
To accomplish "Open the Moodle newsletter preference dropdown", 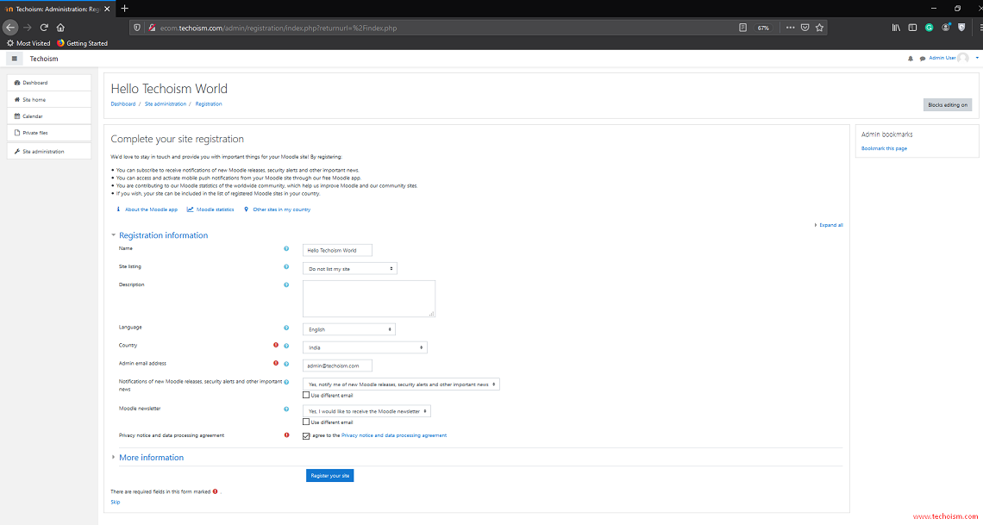I will [x=366, y=411].
